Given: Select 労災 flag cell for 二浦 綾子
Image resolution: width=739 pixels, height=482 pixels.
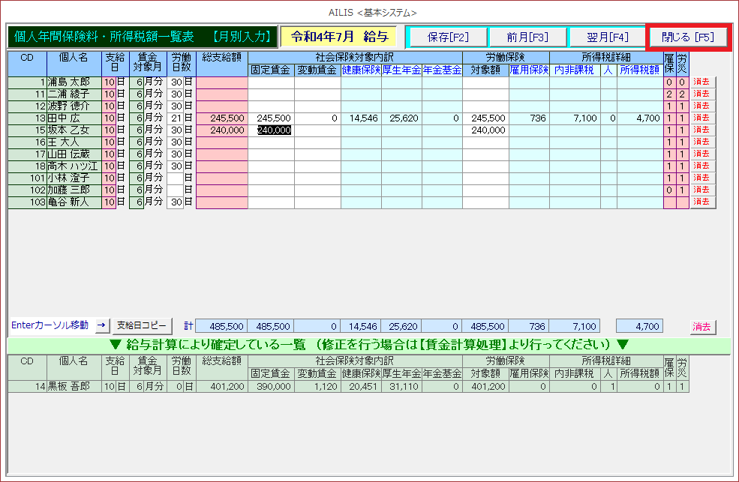Looking at the screenshot, I should (x=682, y=94).
